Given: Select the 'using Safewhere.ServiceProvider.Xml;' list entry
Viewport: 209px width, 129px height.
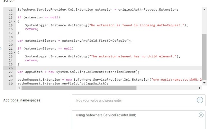Looking at the screenshot, I should (139, 115).
